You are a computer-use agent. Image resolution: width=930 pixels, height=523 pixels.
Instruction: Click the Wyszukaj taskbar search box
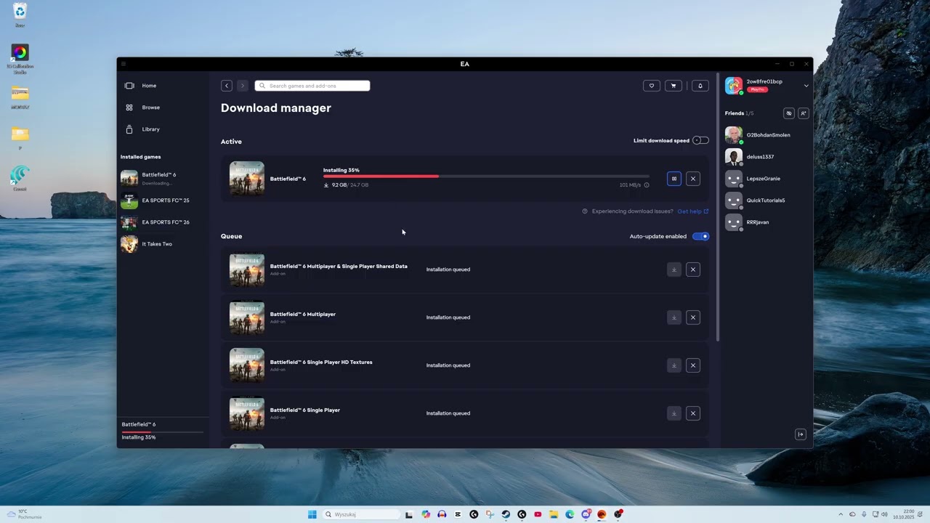(361, 514)
